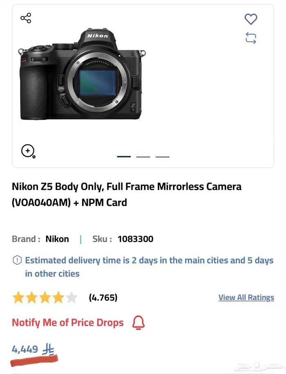Click the share icon above the product photo

pyautogui.click(x=25, y=18)
